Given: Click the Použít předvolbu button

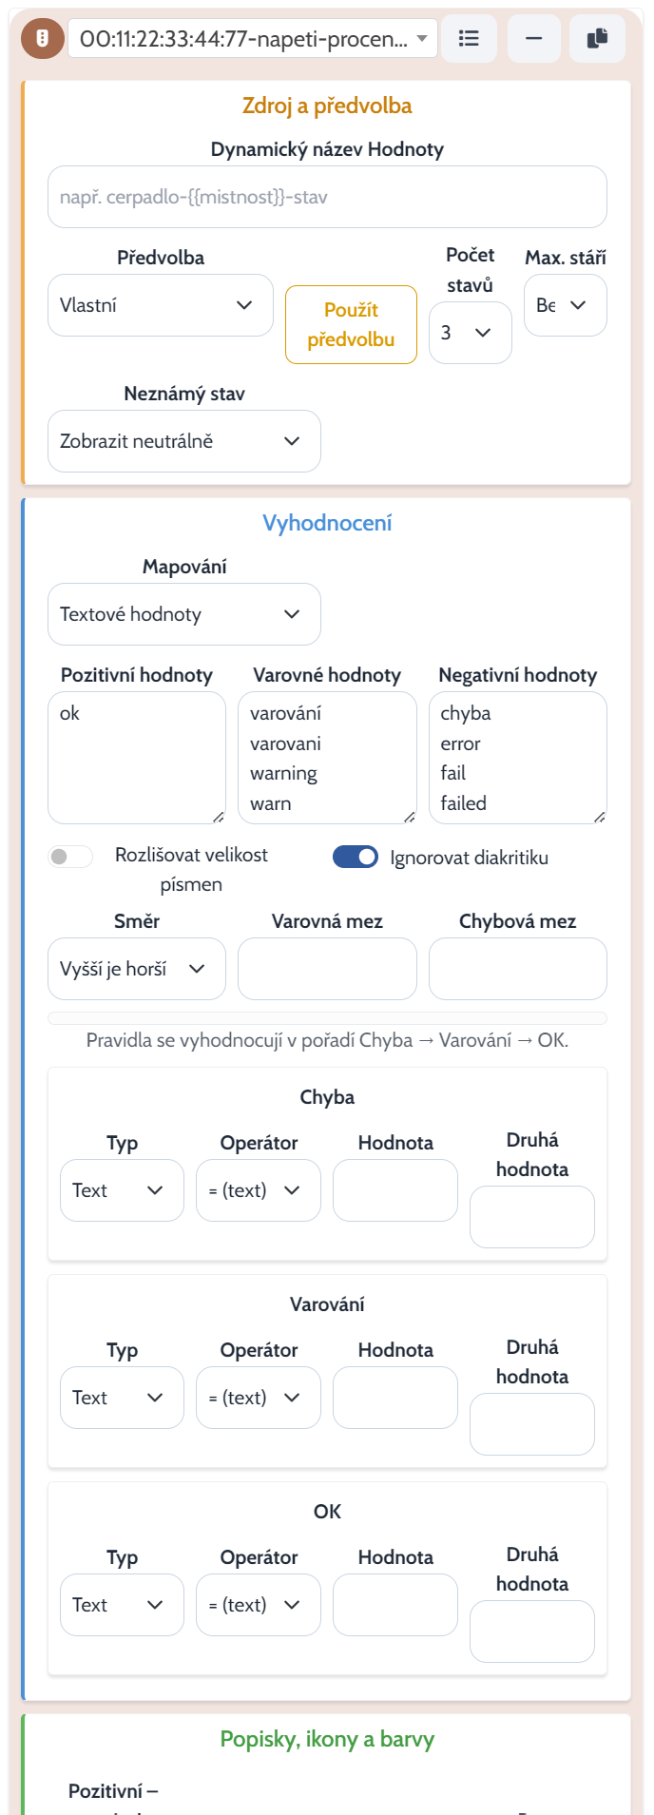Looking at the screenshot, I should click(351, 324).
